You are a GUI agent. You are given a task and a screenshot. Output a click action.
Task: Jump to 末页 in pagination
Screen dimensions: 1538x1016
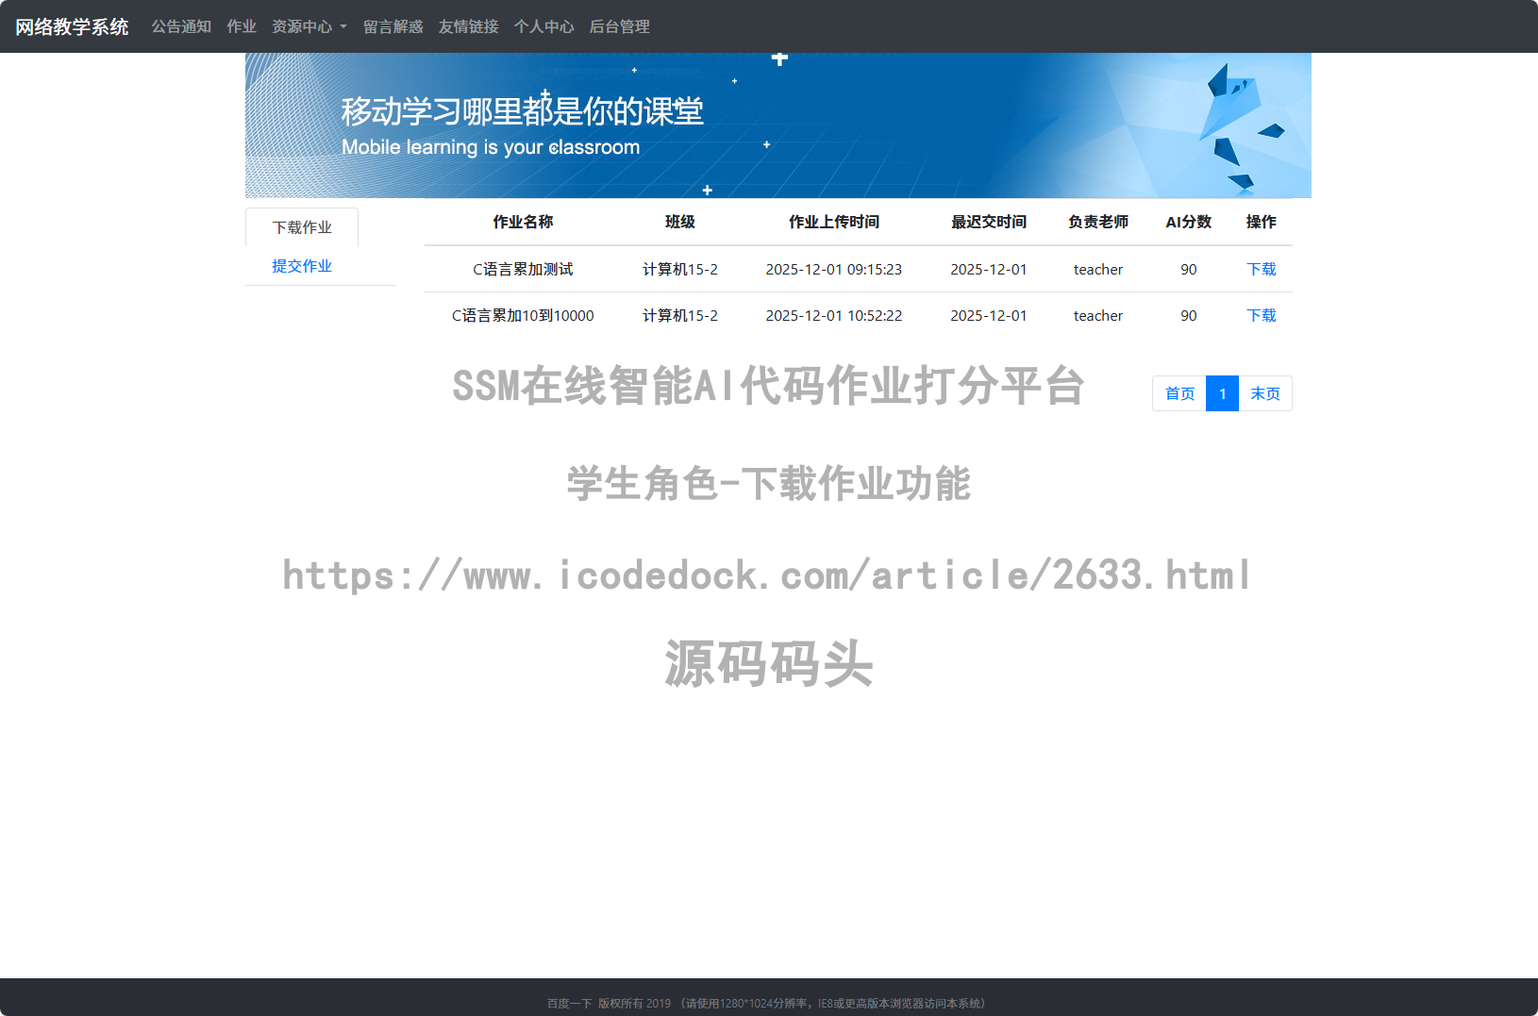pyautogui.click(x=1265, y=393)
